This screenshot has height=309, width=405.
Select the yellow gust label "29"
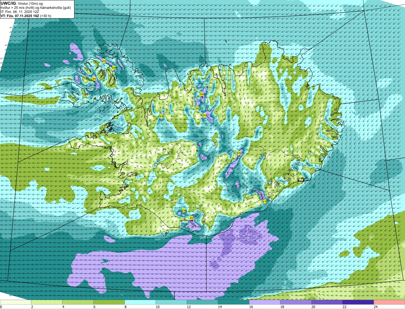pyautogui.click(x=161, y=116)
